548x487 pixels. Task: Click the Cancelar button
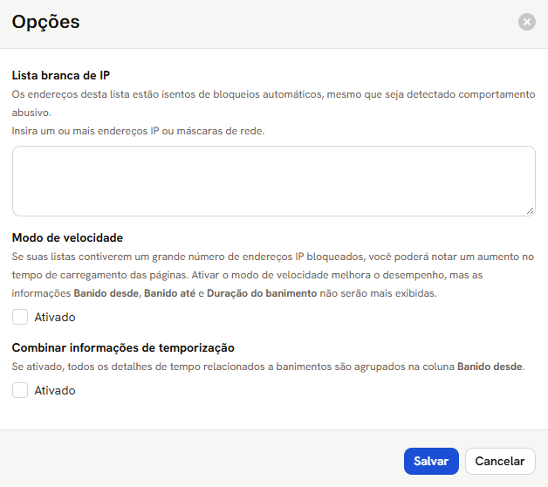tap(500, 461)
